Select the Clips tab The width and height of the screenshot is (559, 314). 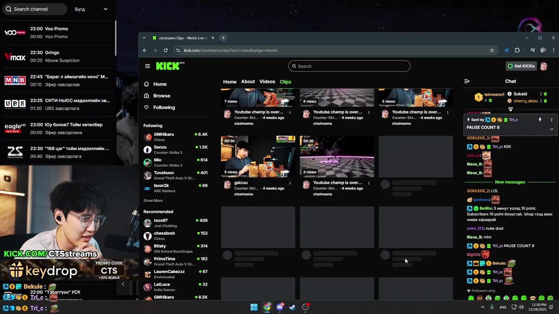pos(286,82)
